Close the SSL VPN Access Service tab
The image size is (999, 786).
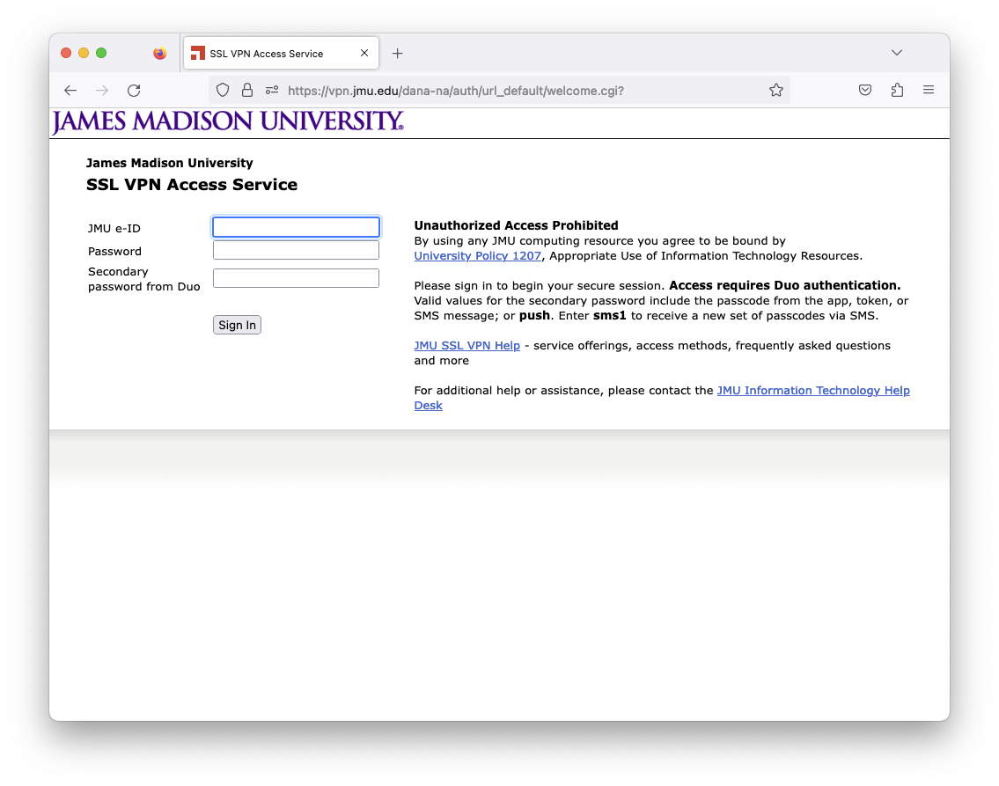point(364,53)
